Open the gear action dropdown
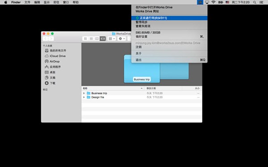The image size is (268, 167). (122, 39)
